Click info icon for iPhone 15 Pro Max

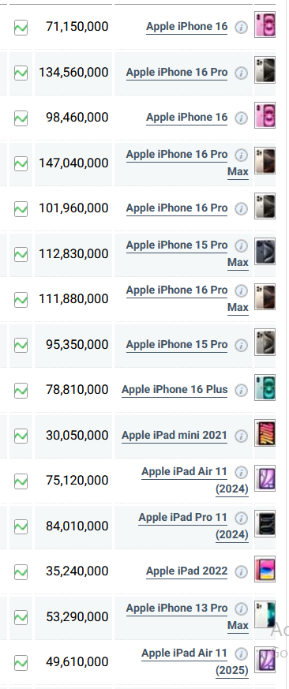(x=241, y=245)
